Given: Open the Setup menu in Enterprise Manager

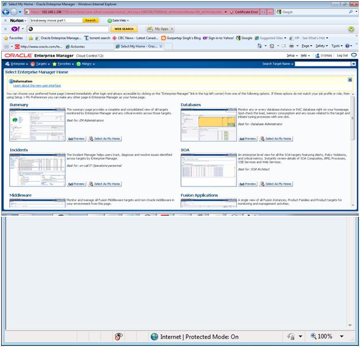Looking at the screenshot, I should point(292,56).
